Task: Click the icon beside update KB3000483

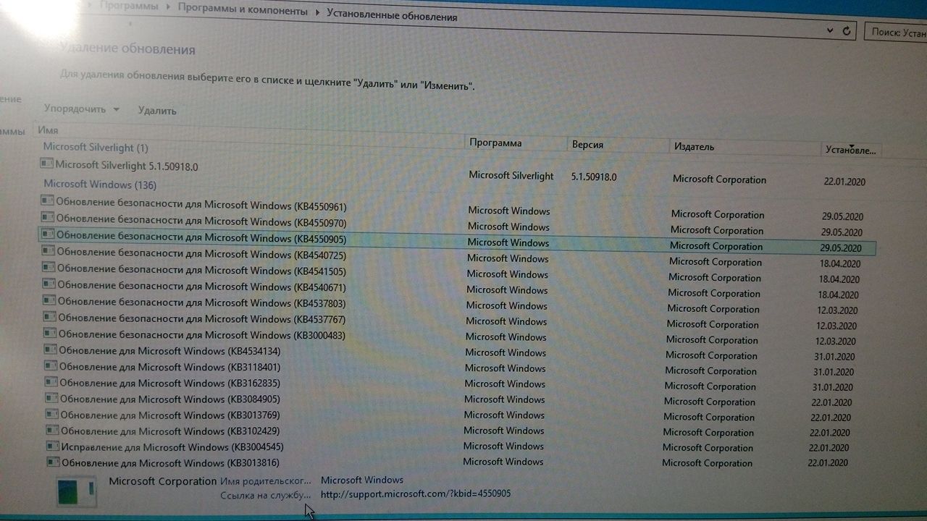Action: pyautogui.click(x=50, y=333)
